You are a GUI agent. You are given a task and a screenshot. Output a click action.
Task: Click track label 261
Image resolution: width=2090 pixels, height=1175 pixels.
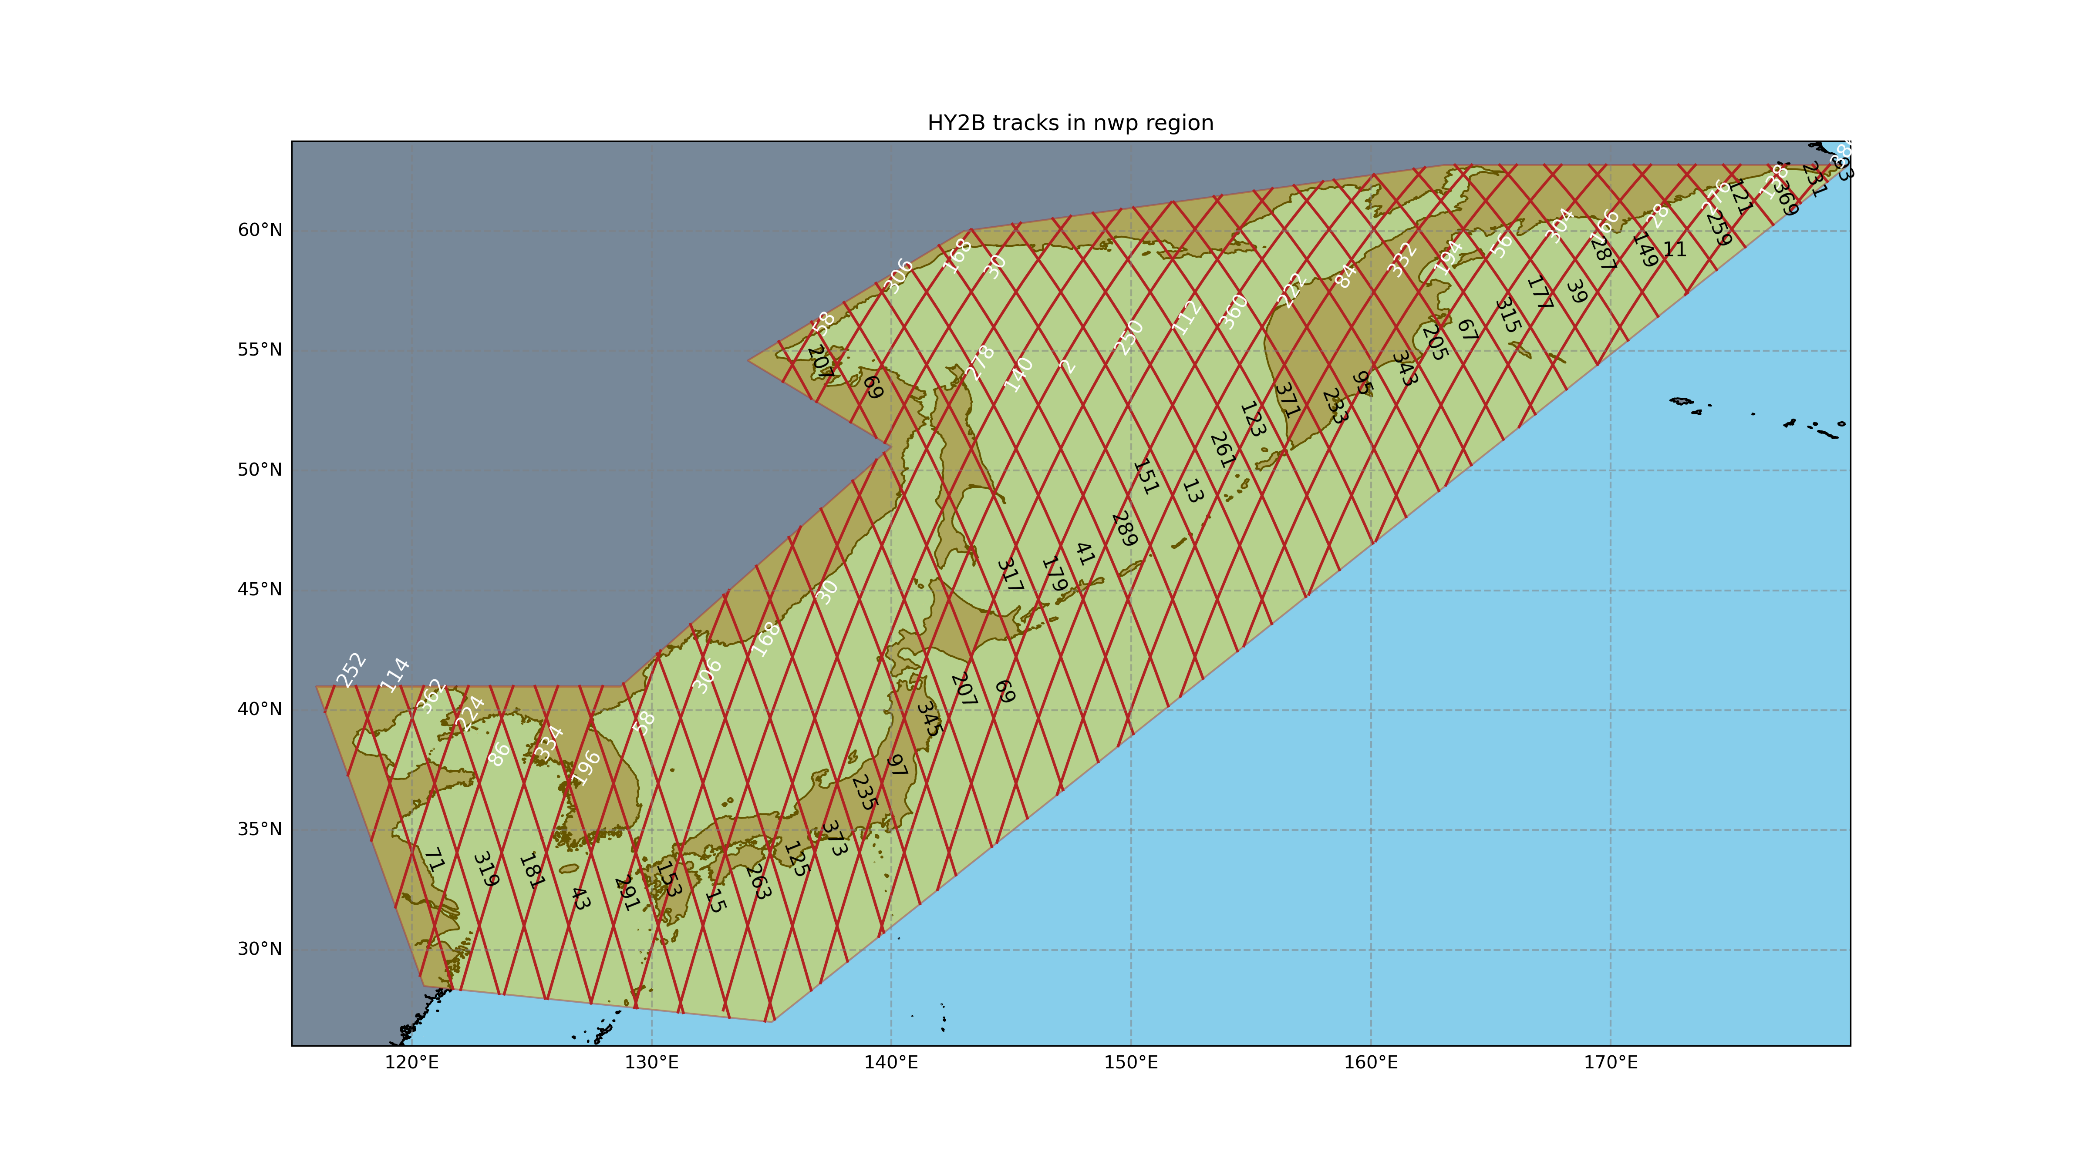click(x=1222, y=450)
